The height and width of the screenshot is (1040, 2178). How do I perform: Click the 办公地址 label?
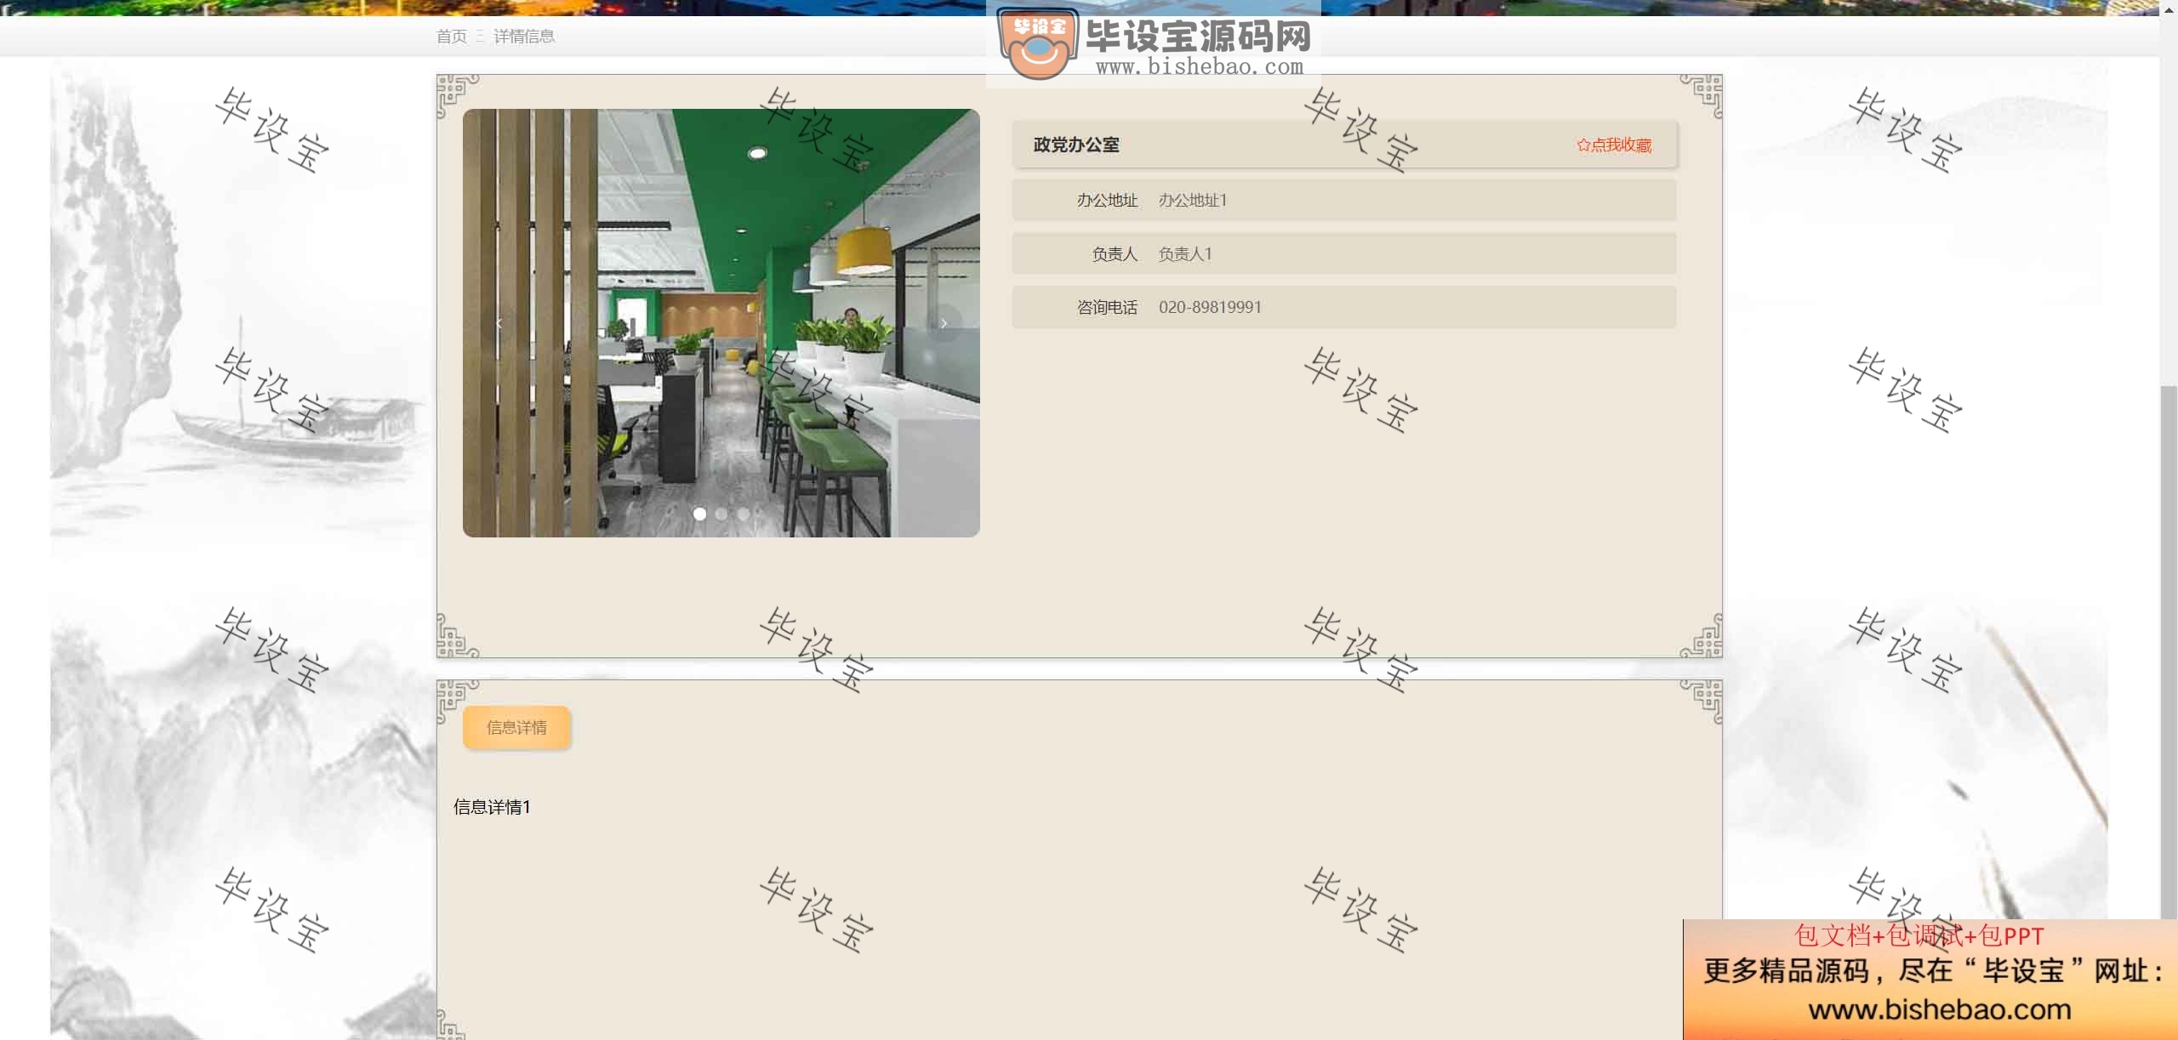tap(1107, 201)
